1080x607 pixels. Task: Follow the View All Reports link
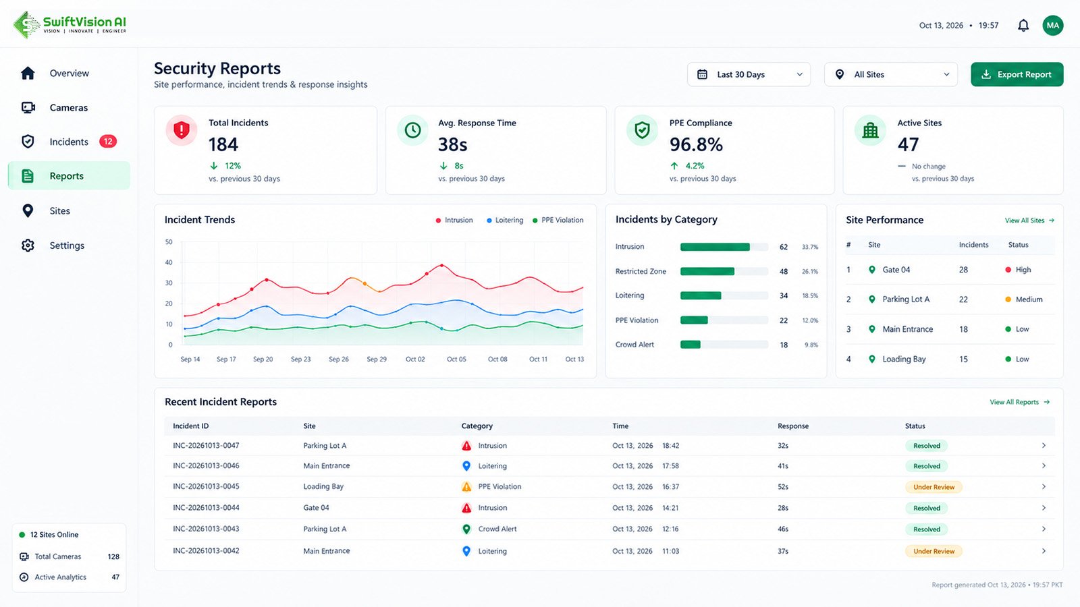pyautogui.click(x=1020, y=402)
